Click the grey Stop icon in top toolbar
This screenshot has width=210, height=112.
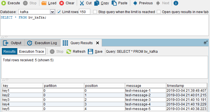click(25, 3)
